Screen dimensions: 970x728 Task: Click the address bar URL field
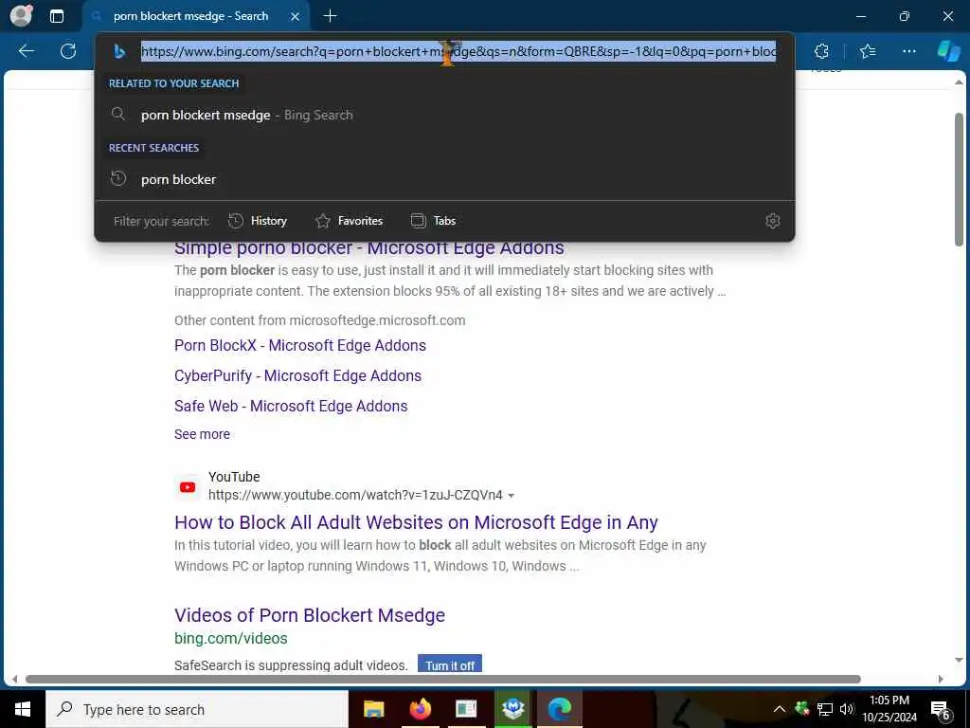click(458, 52)
